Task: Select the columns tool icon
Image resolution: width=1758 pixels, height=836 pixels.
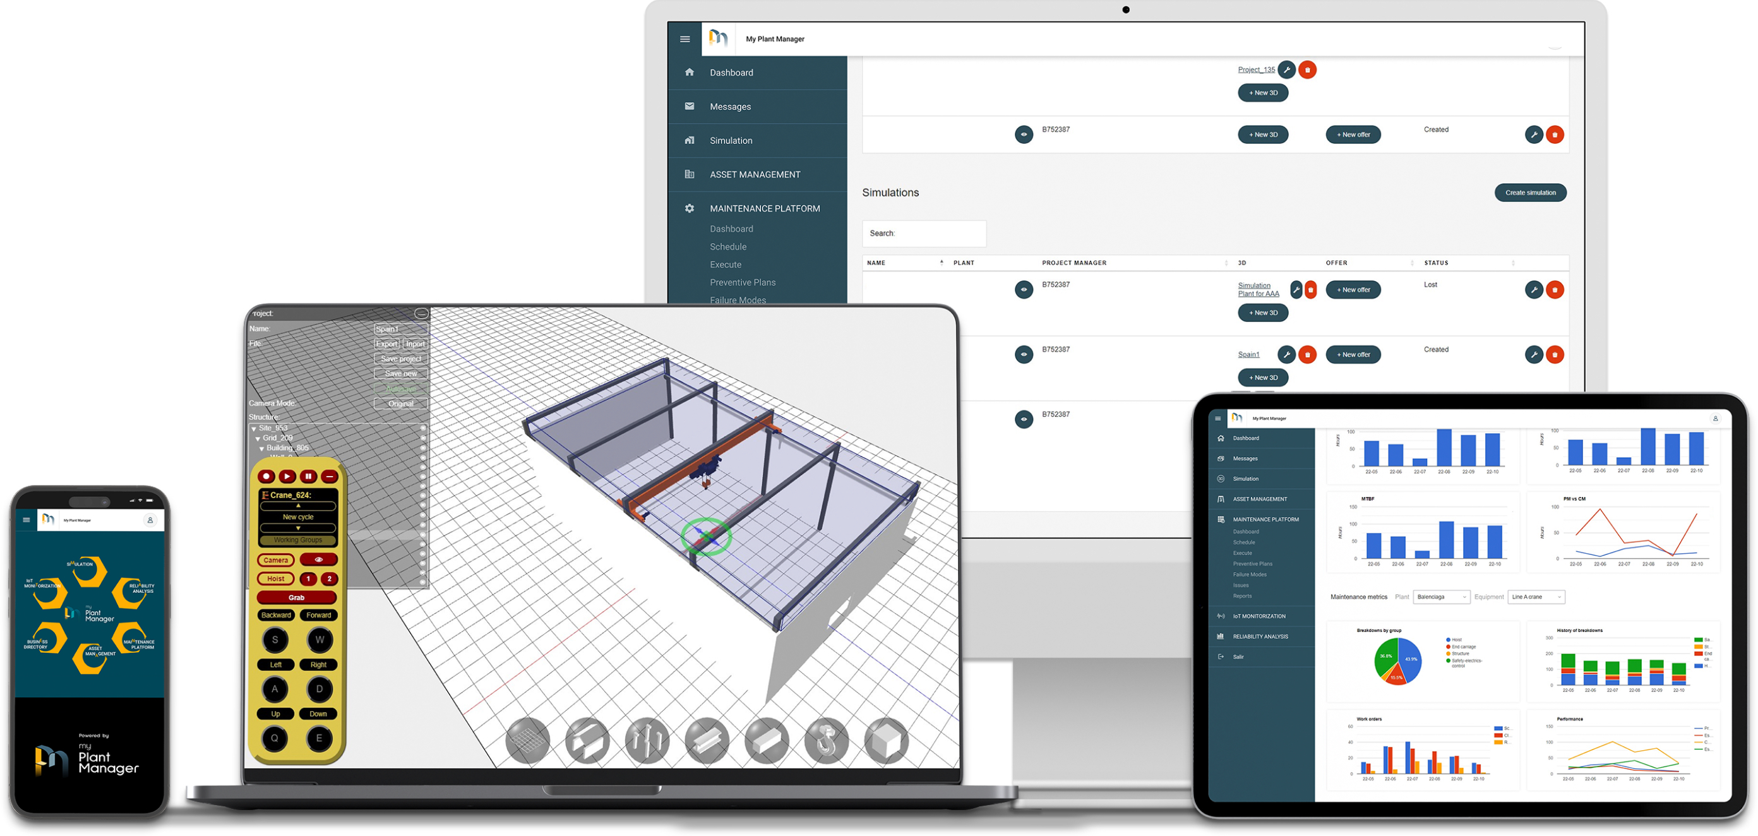Action: tap(647, 741)
